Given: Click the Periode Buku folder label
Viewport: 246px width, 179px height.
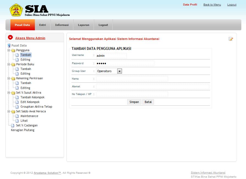Looking at the screenshot, I should [25, 64].
